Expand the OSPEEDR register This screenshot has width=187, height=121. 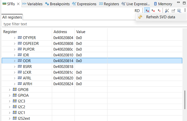tap(15, 44)
